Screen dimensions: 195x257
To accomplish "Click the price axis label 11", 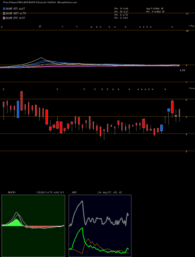I will point(187,14).
